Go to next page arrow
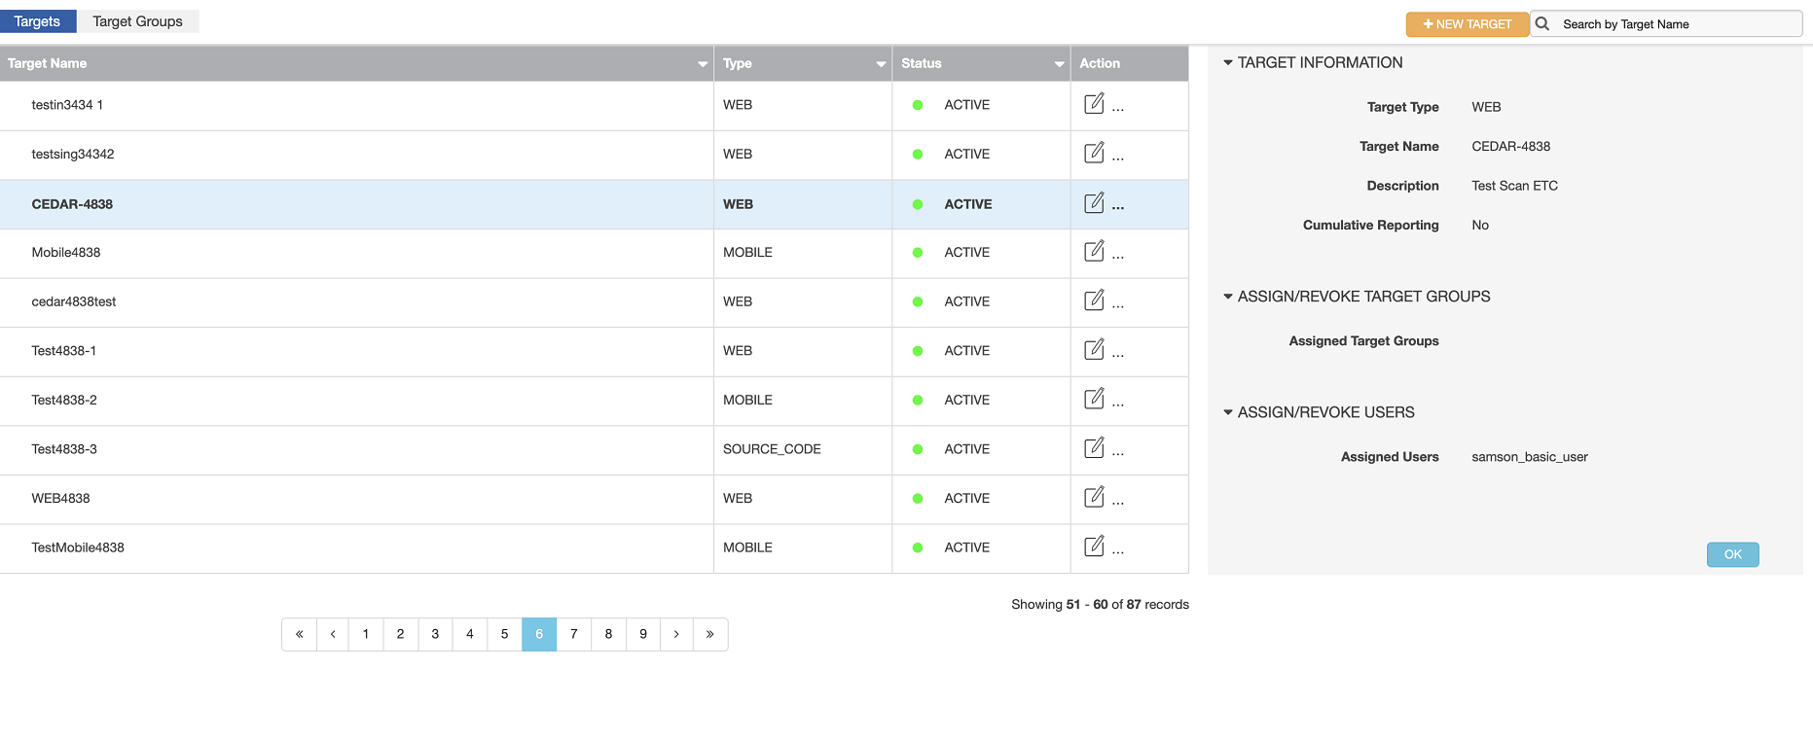 pos(676,634)
